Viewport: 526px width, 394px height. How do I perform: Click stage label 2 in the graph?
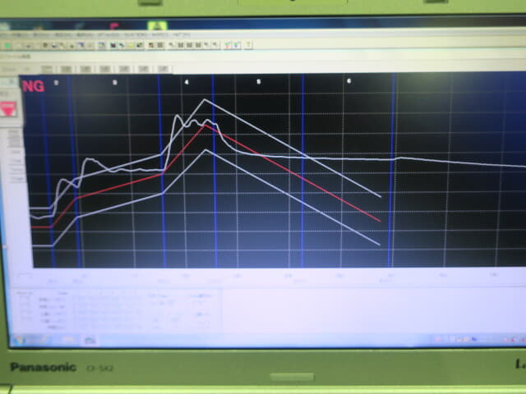tap(56, 82)
